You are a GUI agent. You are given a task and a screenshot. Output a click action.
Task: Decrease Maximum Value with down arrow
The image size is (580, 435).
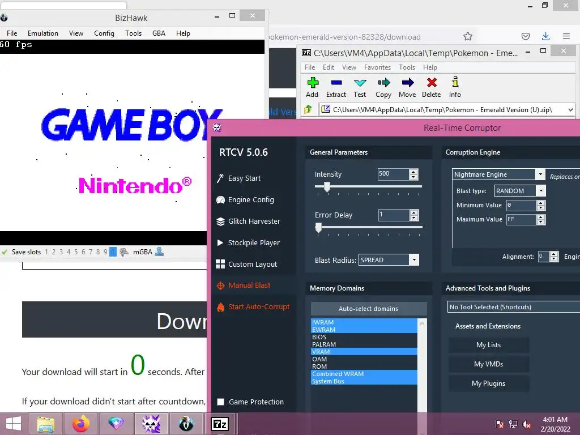[541, 222]
